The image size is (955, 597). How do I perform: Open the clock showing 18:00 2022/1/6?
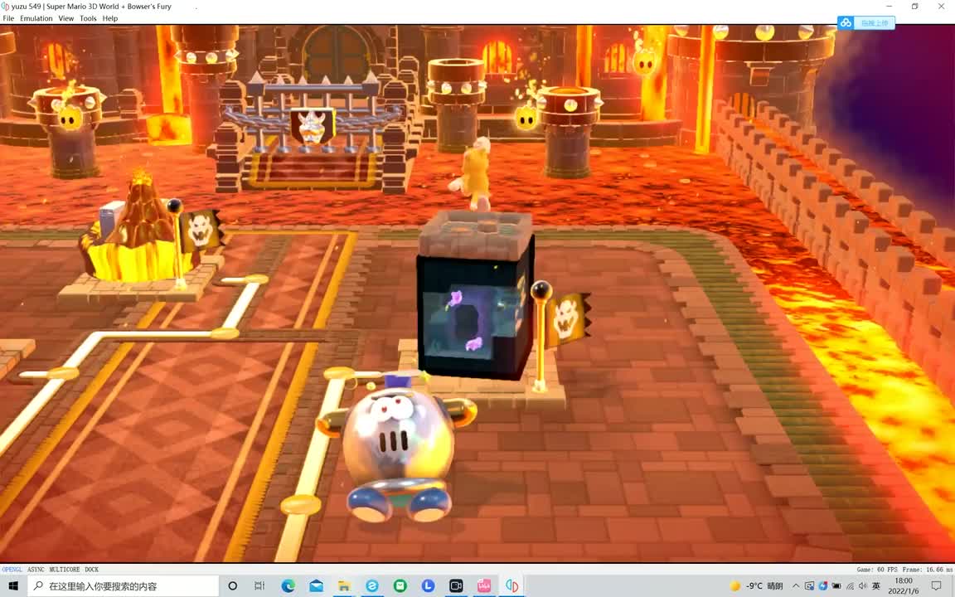coord(904,586)
